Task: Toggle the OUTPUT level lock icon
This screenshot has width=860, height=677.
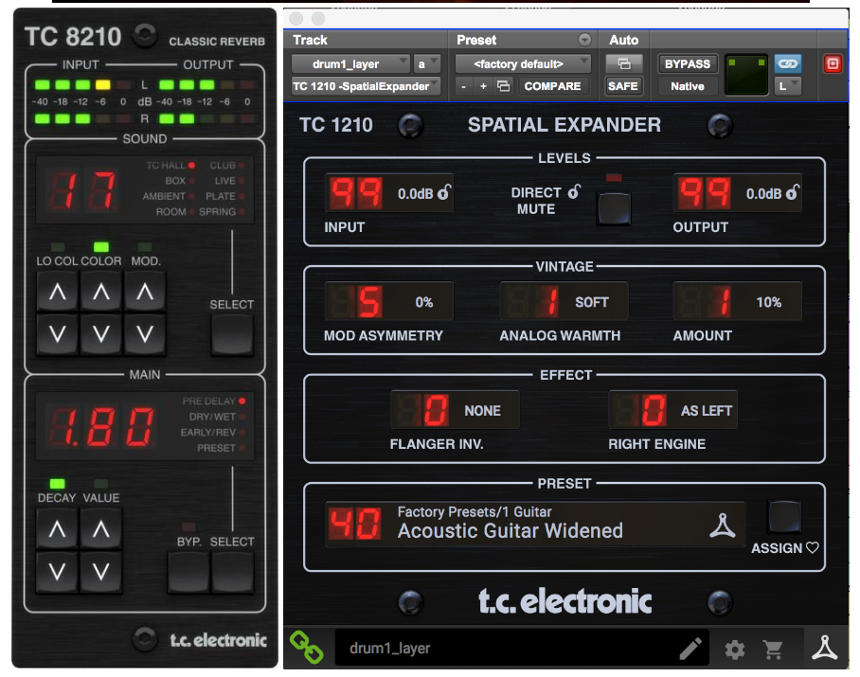Action: tap(793, 192)
